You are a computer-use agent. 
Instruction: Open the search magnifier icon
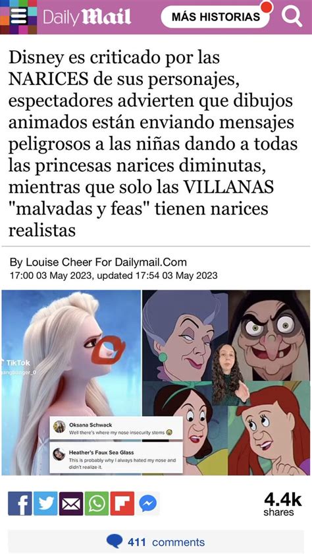292,16
